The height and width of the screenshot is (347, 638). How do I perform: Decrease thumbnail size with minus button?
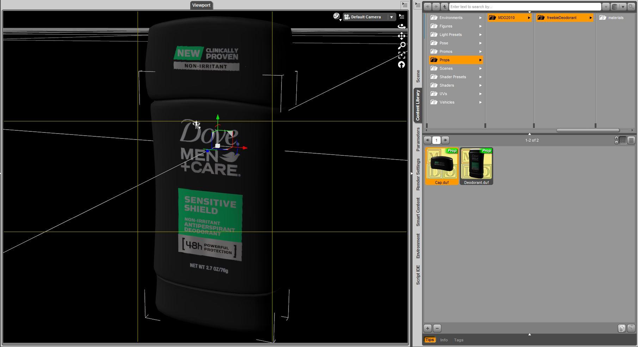[617, 142]
